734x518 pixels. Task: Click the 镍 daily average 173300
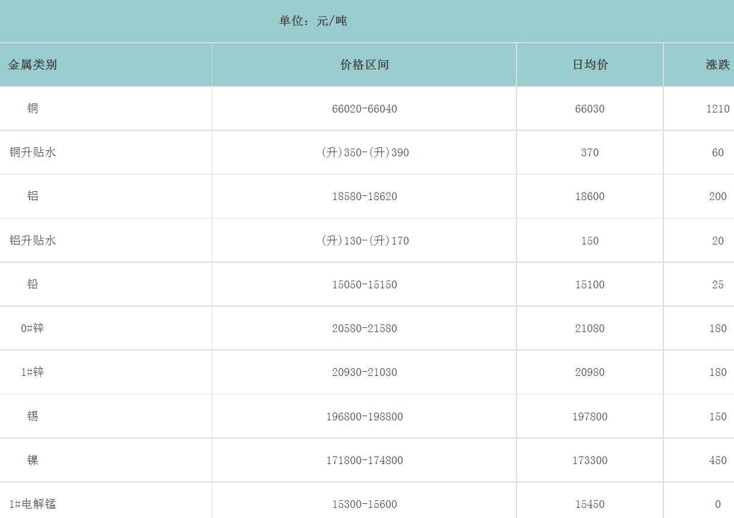(x=590, y=461)
